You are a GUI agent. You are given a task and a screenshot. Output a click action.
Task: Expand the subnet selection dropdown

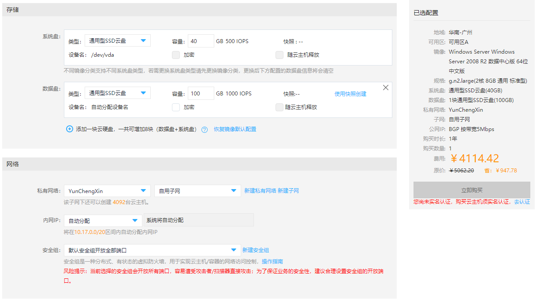point(197,191)
